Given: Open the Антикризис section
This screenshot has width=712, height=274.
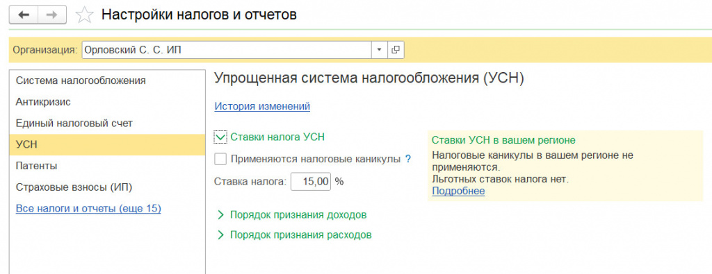Looking at the screenshot, I should [107, 102].
